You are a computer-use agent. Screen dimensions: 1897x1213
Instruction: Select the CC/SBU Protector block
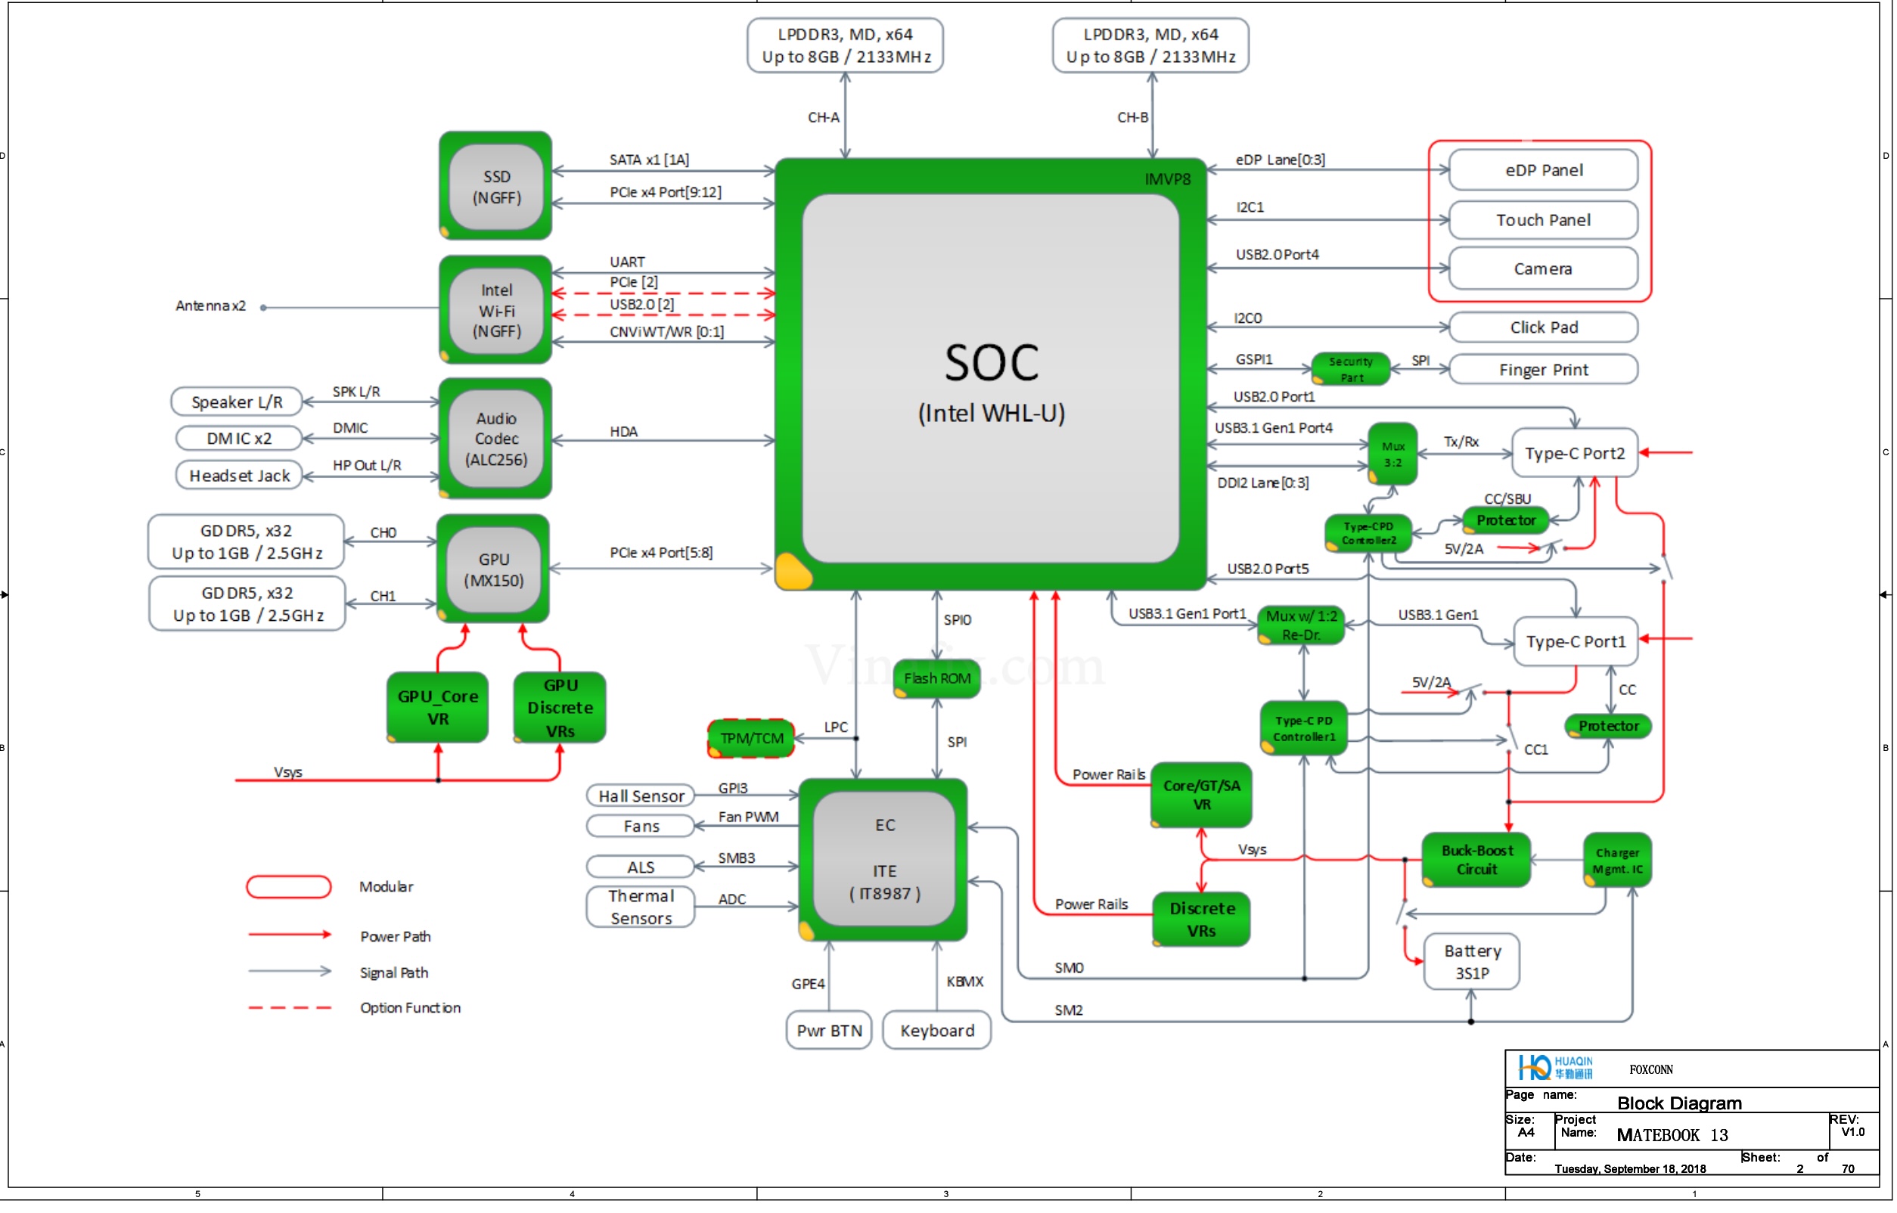pyautogui.click(x=1505, y=520)
